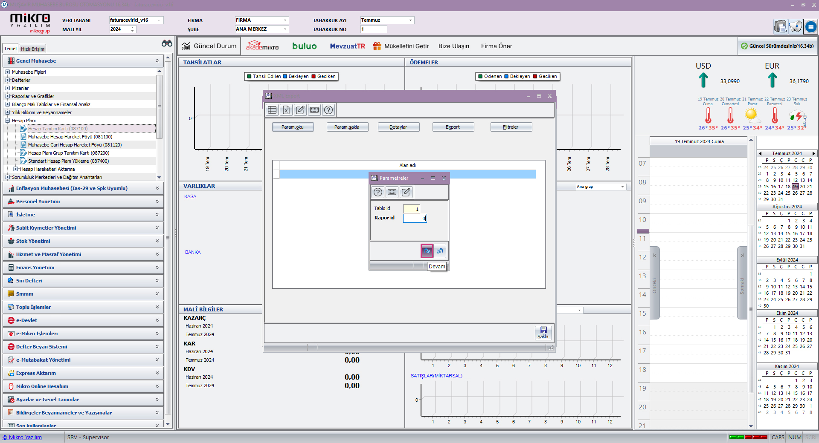The height and width of the screenshot is (443, 819).
Task: Click the USD green up arrow
Action: point(703,80)
